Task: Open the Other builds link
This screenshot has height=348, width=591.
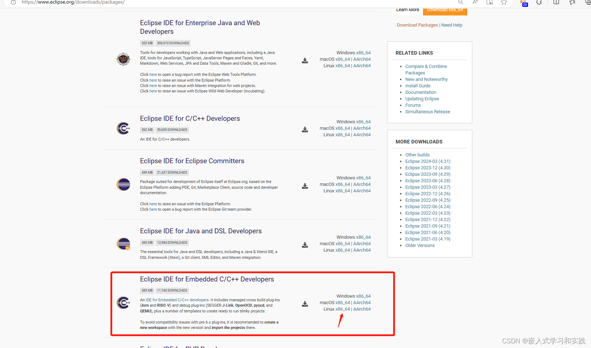Action: pos(417,155)
